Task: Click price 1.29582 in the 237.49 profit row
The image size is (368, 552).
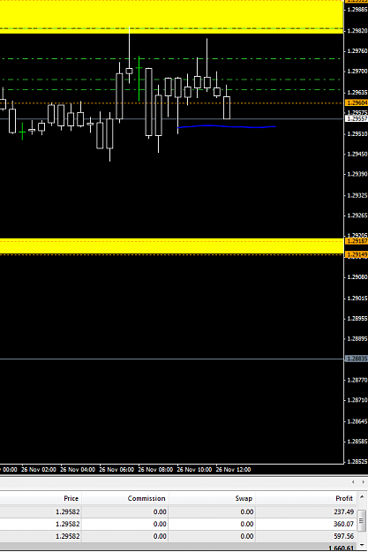Action: (68, 511)
